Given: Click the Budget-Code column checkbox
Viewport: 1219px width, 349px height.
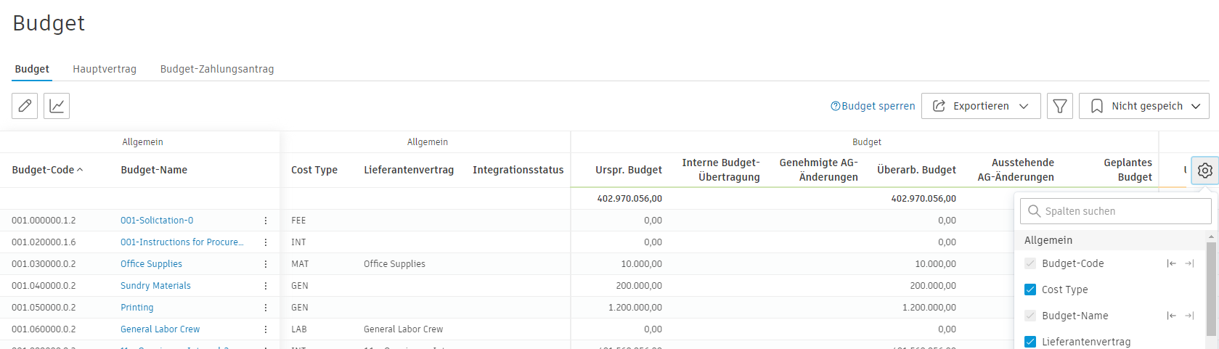Looking at the screenshot, I should point(1030,263).
